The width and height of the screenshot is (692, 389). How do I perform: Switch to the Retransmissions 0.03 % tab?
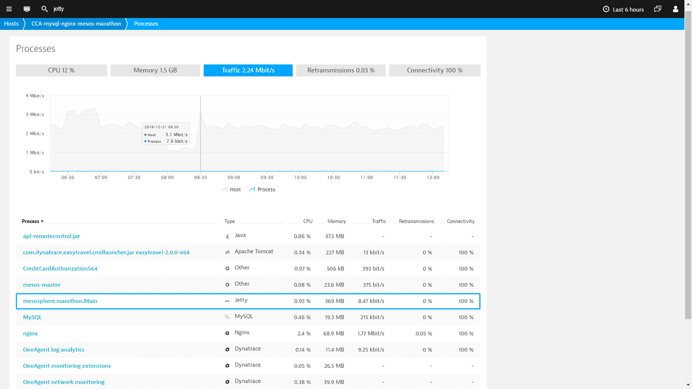pos(341,70)
